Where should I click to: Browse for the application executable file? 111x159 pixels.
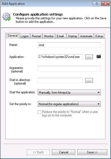point(89,57)
